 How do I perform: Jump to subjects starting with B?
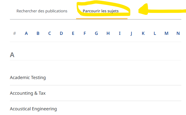(38, 33)
